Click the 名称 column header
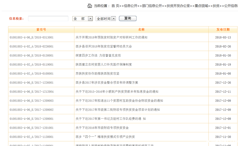Image resolution: width=238 pixels, height=146 pixels. (x=141, y=30)
